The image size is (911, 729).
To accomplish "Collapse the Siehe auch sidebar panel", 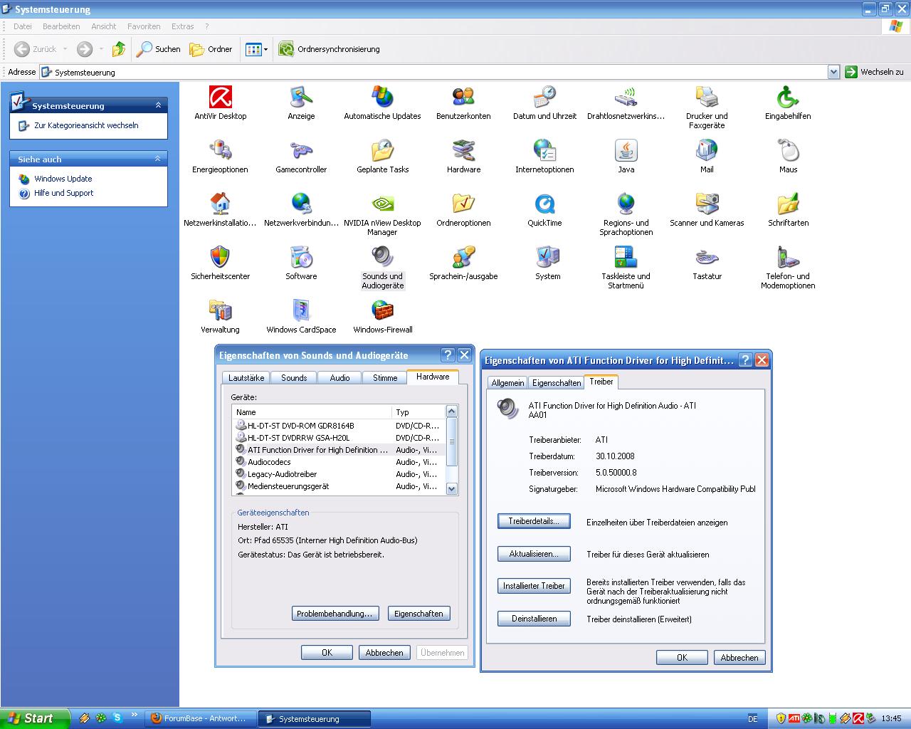I will point(158,159).
